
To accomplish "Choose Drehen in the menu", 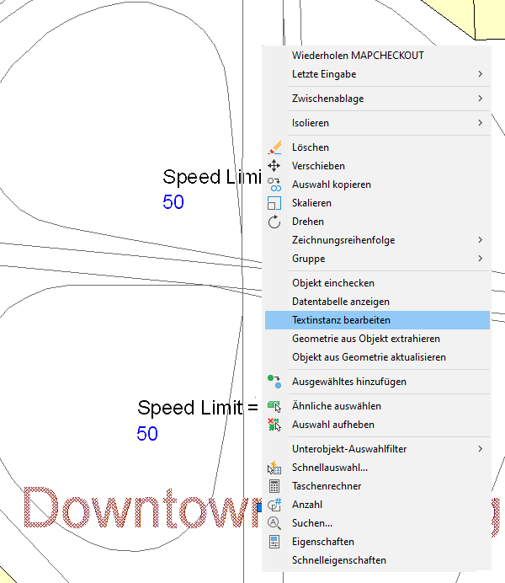I will pos(377,222).
